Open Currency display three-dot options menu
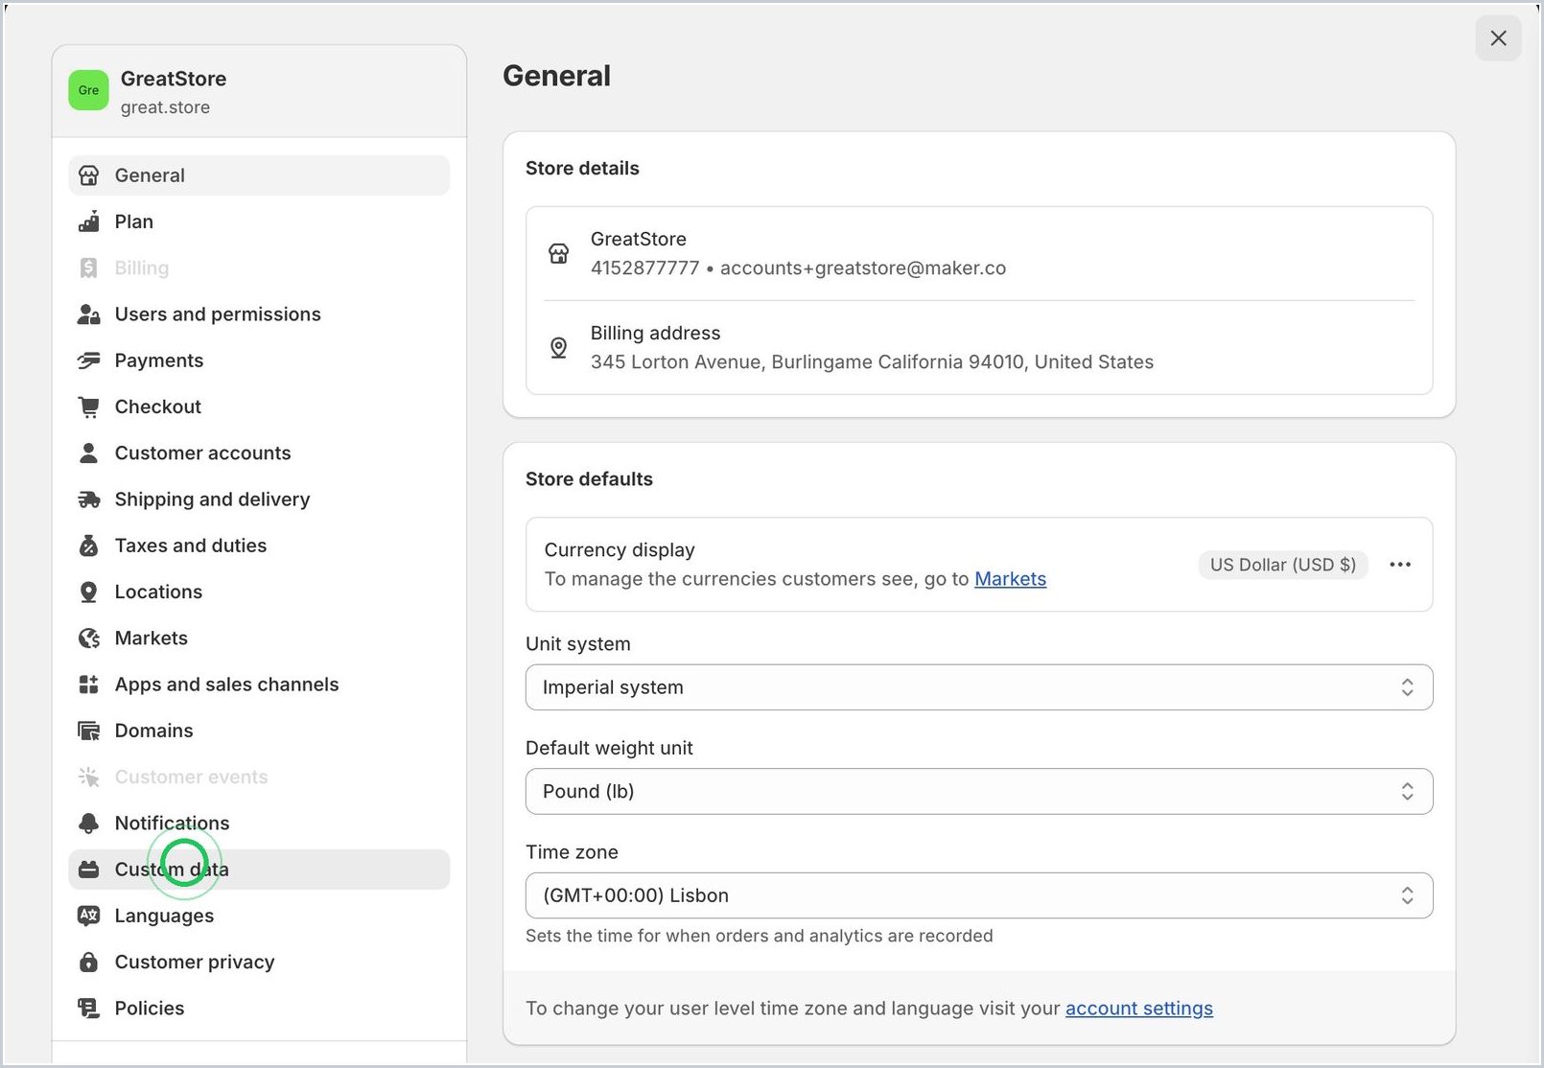Image resolution: width=1544 pixels, height=1068 pixels. coord(1400,565)
